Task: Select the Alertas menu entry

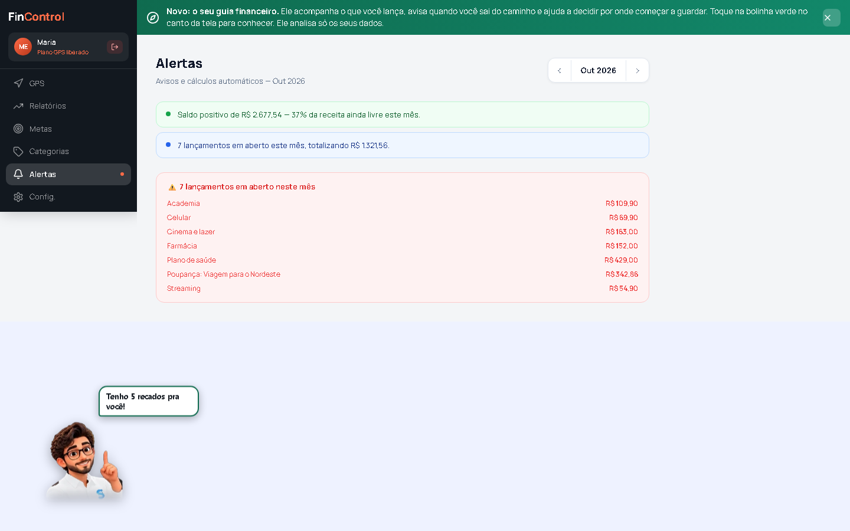Action: click(68, 174)
